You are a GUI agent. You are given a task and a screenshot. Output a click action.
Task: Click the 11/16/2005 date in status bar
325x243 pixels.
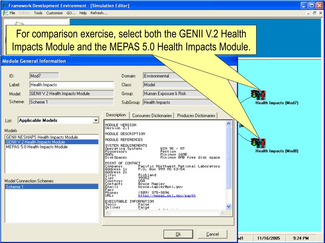[269, 238]
